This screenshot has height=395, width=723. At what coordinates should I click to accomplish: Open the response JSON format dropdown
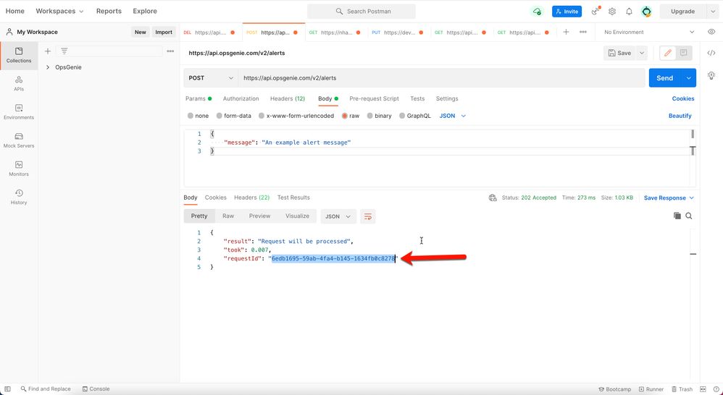point(338,216)
